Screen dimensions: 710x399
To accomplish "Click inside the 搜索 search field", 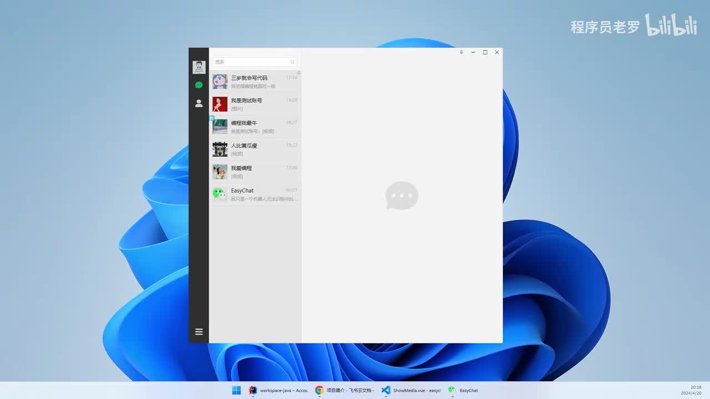I will pyautogui.click(x=255, y=62).
